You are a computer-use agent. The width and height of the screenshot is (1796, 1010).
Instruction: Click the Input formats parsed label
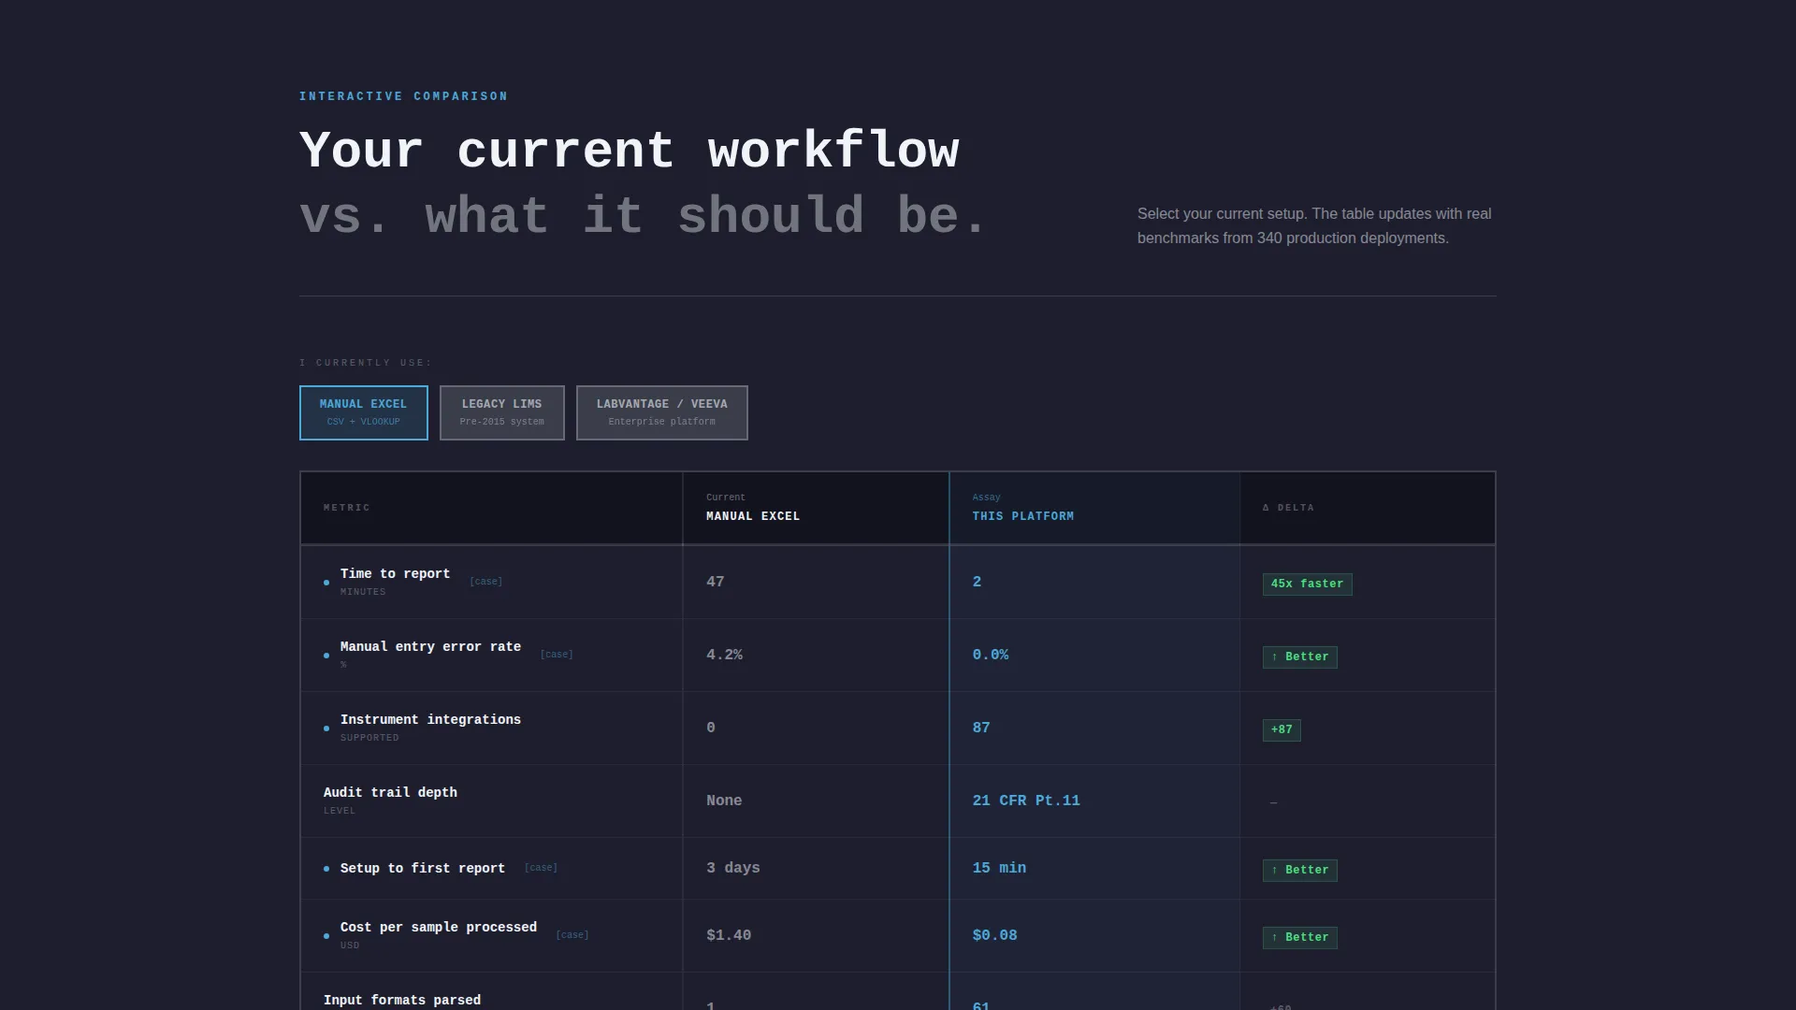[402, 1000]
